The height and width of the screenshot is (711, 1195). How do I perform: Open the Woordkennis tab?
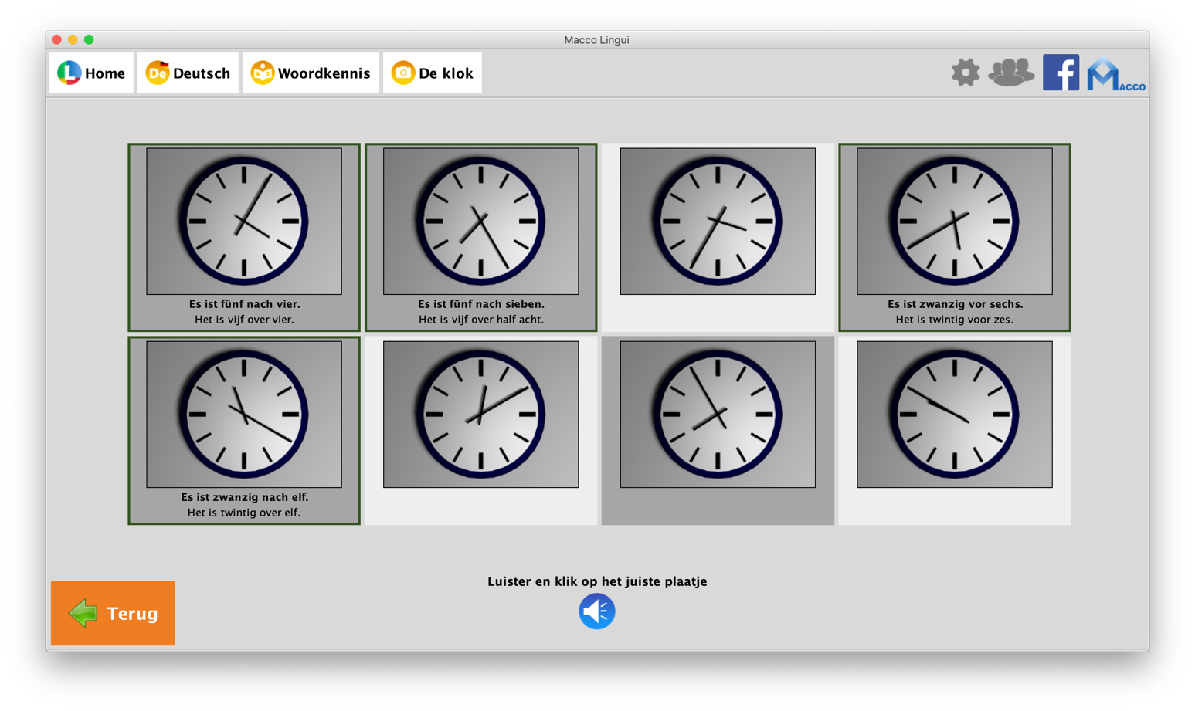click(311, 73)
